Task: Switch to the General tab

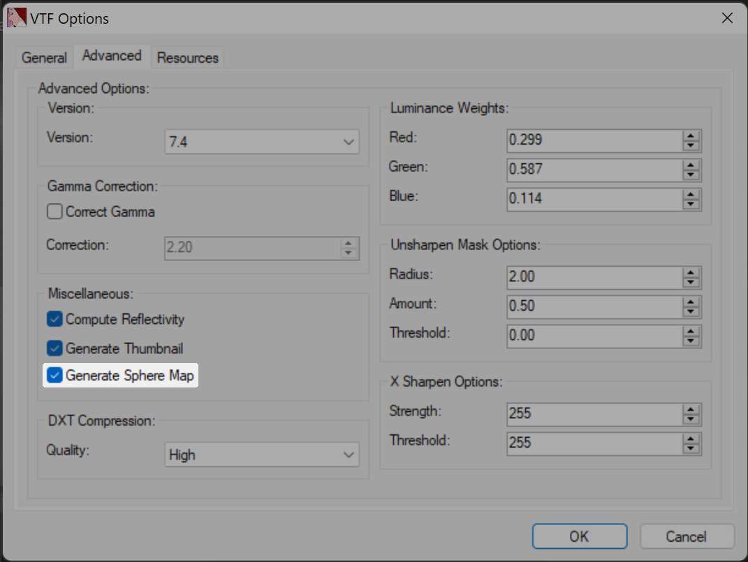Action: (x=44, y=58)
